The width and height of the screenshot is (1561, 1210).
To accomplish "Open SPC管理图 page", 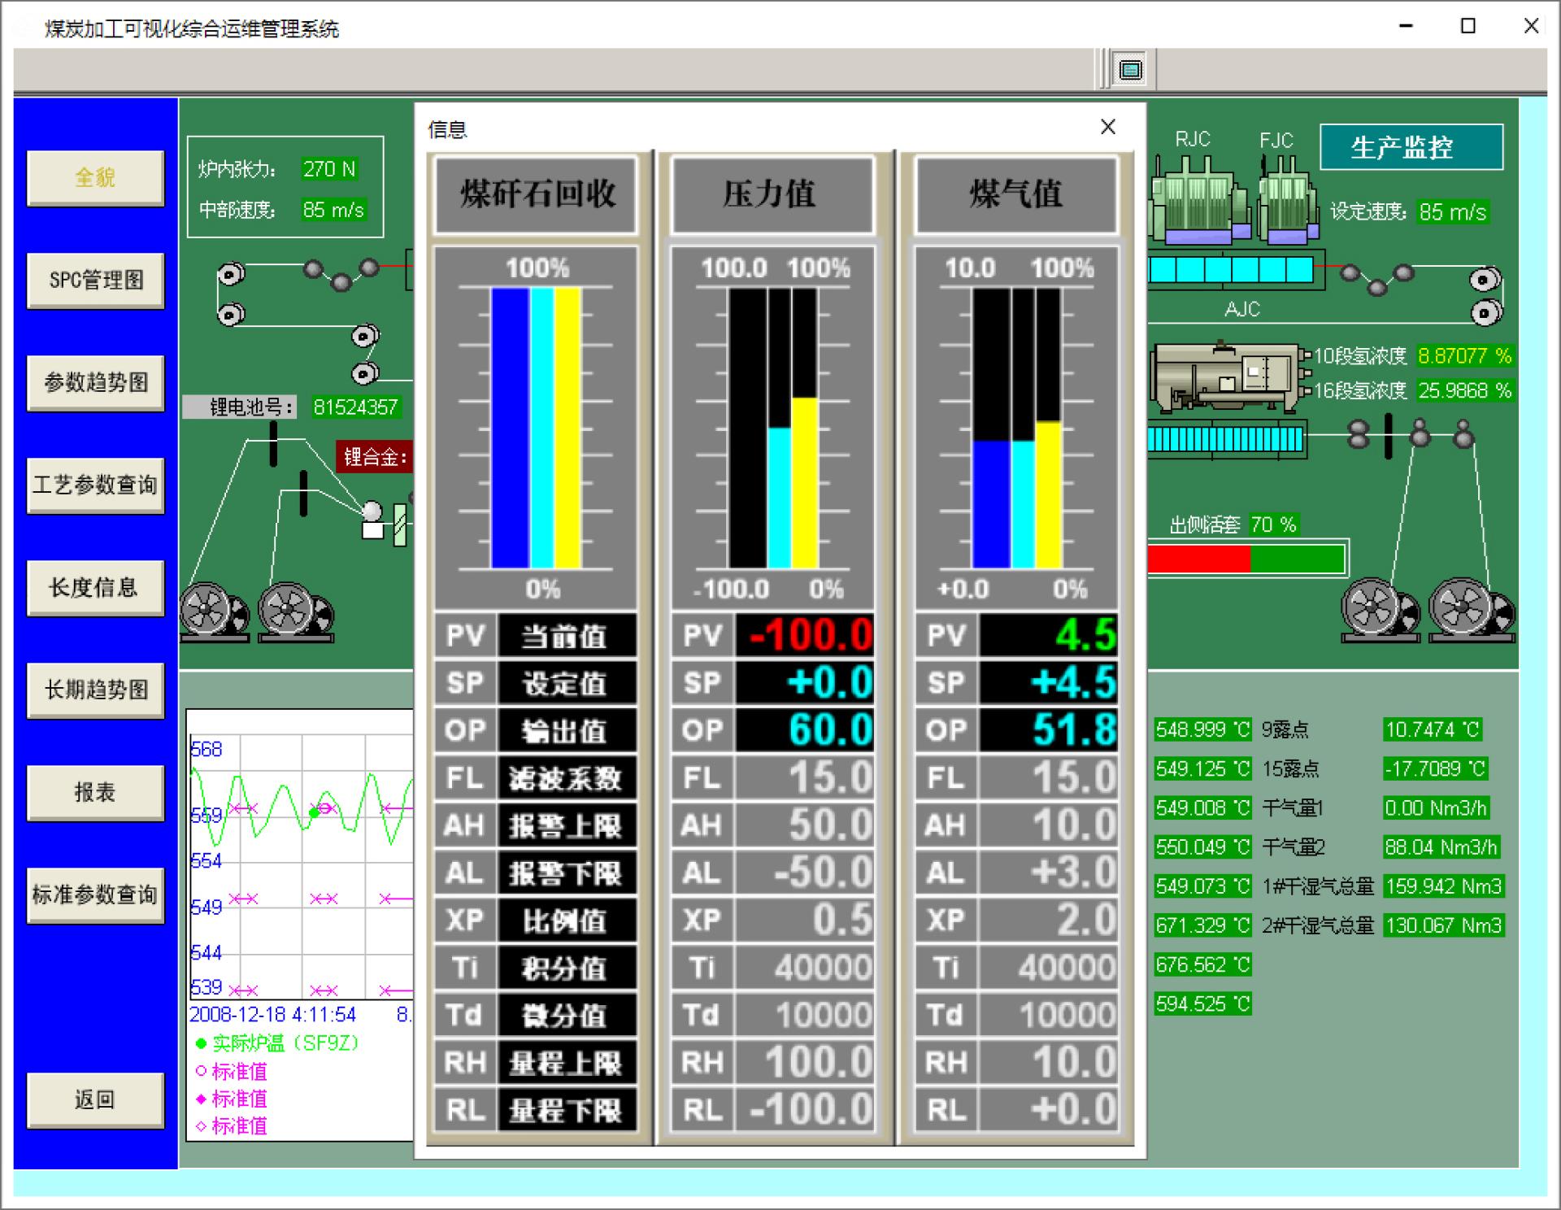I will point(95,280).
